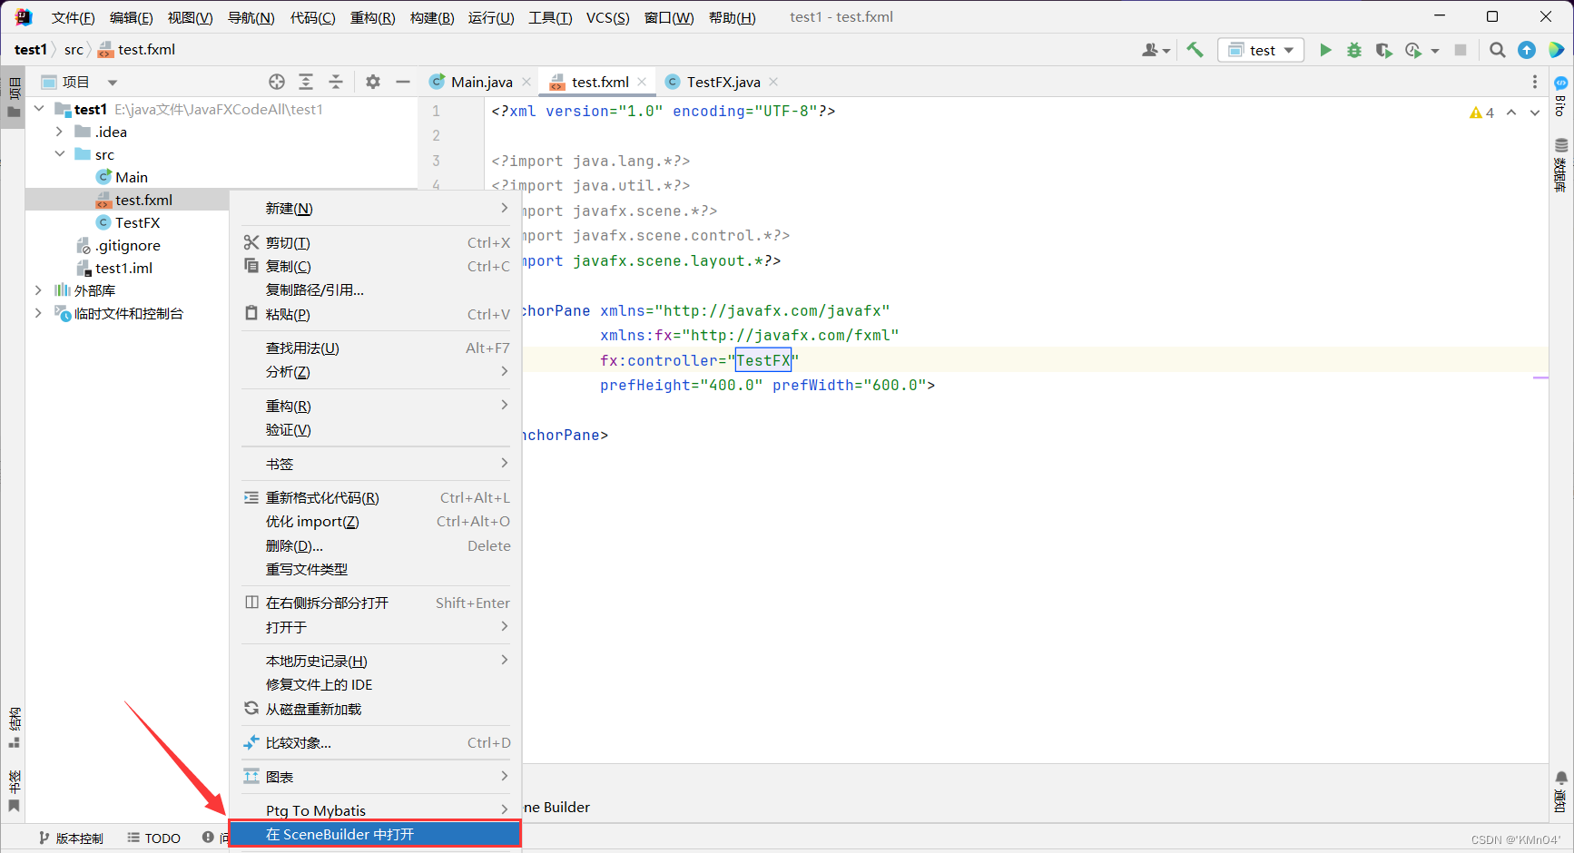The height and width of the screenshot is (853, 1574).
Task: Select the Main class in the project tree
Action: 132,177
